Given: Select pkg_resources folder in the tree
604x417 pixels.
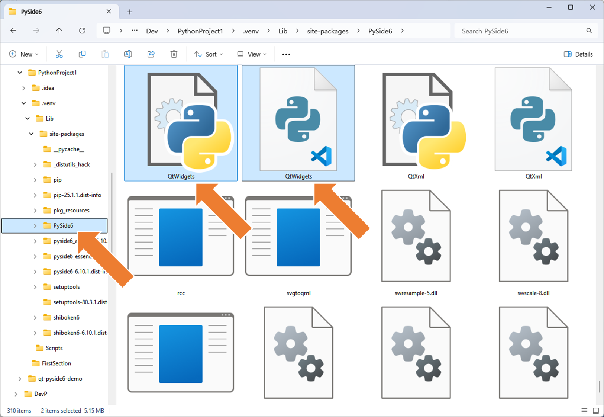Looking at the screenshot, I should 71,211.
